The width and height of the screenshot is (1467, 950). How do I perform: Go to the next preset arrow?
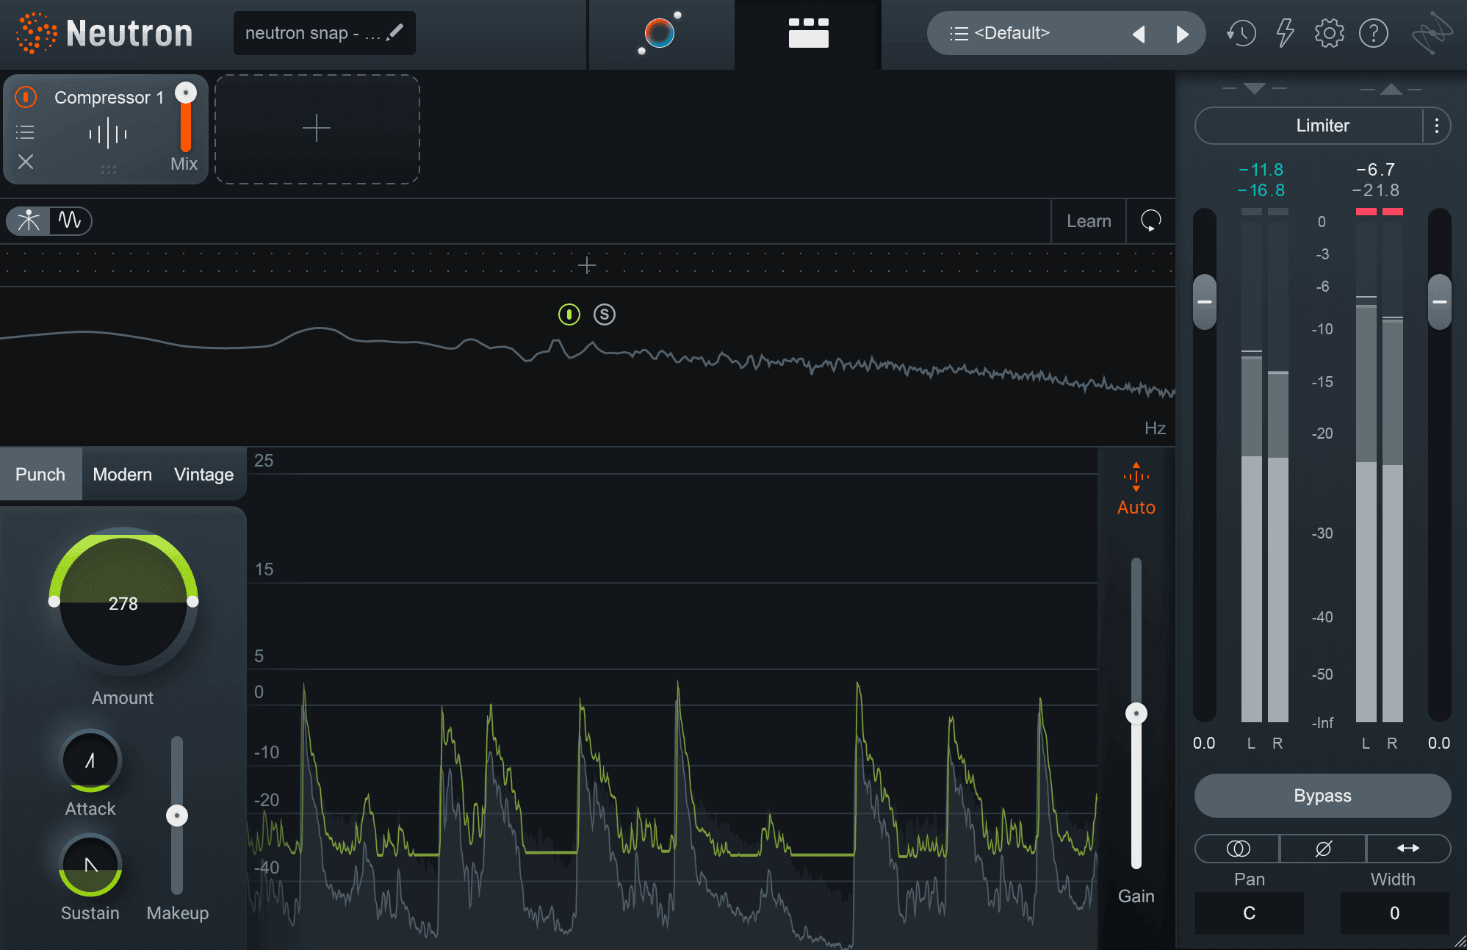1182,34
